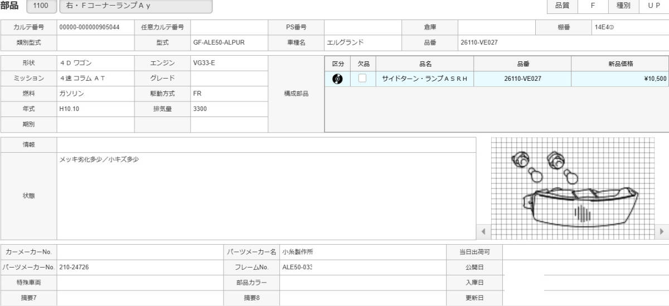Click the 摘要7 field
The height and width of the screenshot is (306, 669).
140,298
